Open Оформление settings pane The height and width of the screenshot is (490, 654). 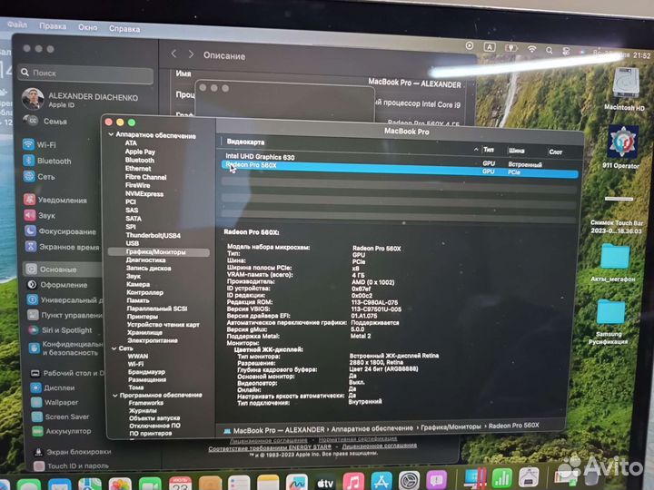pos(57,285)
